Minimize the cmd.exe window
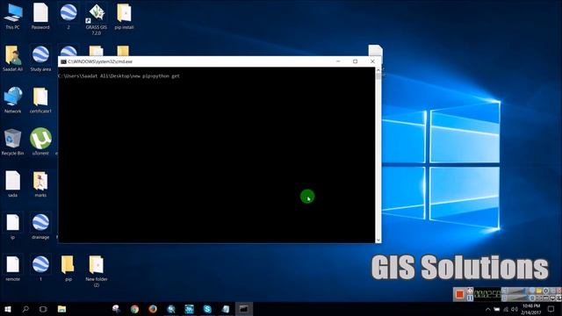The image size is (562, 316). (338, 61)
